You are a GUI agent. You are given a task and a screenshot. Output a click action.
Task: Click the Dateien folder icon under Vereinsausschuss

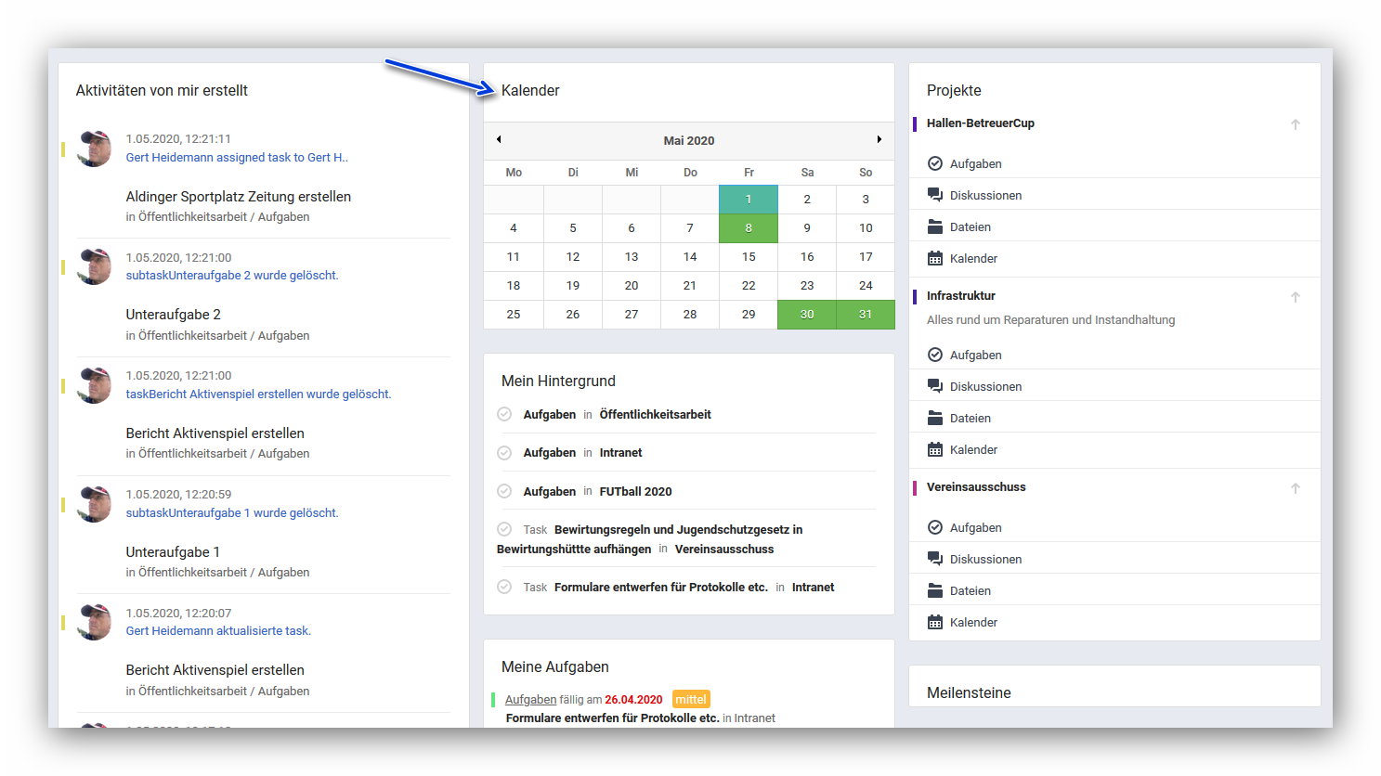pyautogui.click(x=935, y=590)
